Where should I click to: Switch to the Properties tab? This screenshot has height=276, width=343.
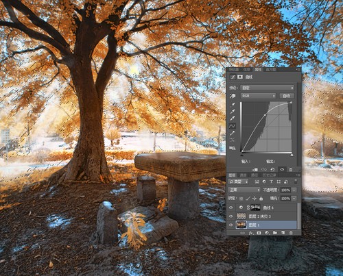[258, 70]
